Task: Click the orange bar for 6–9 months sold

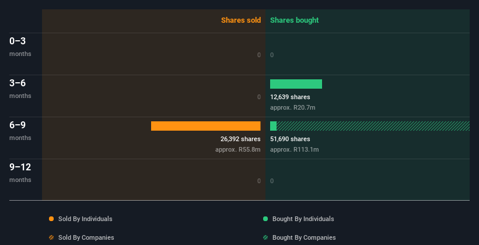Action: [x=206, y=126]
